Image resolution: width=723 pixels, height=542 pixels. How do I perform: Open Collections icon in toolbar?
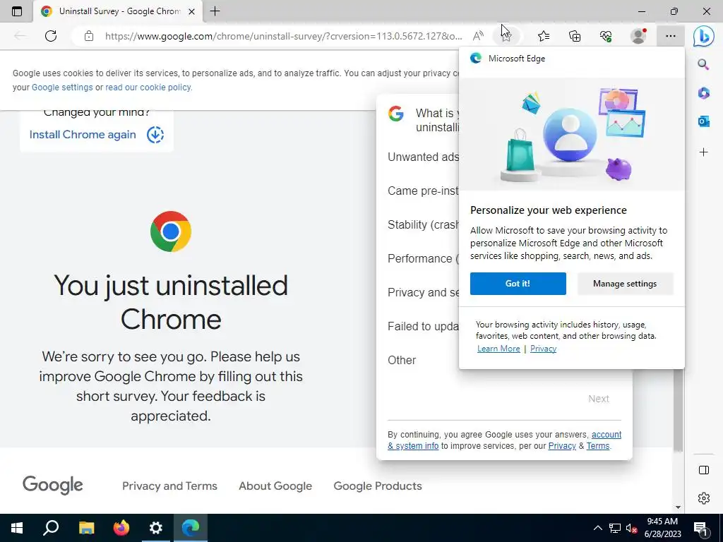575,36
